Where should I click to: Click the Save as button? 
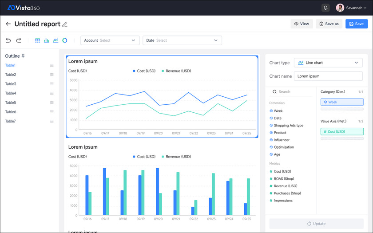tap(329, 24)
